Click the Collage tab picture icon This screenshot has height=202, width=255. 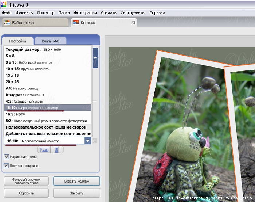[76, 23]
